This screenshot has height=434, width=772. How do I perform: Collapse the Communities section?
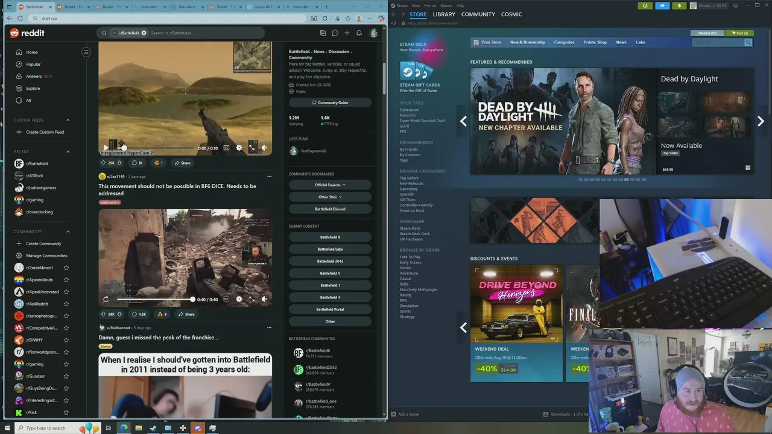68,231
